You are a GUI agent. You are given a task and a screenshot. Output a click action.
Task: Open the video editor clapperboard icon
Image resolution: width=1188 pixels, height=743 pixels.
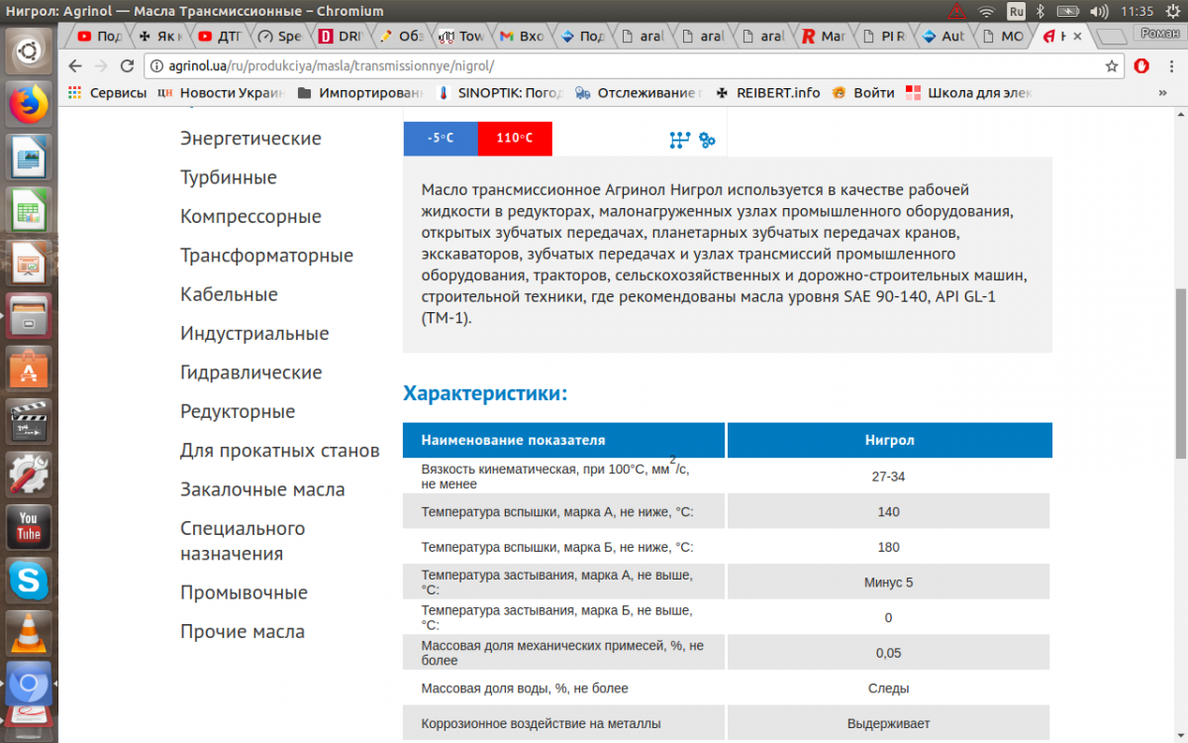(29, 423)
